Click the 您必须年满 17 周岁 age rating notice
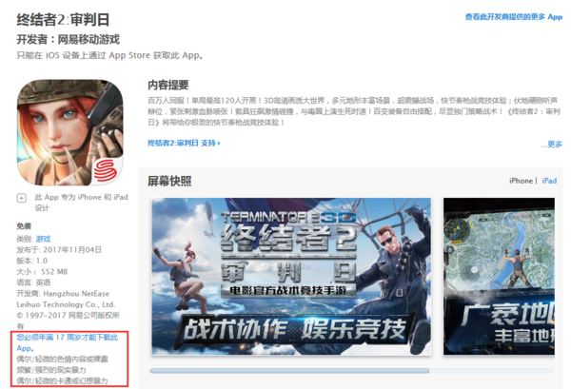 68,342
